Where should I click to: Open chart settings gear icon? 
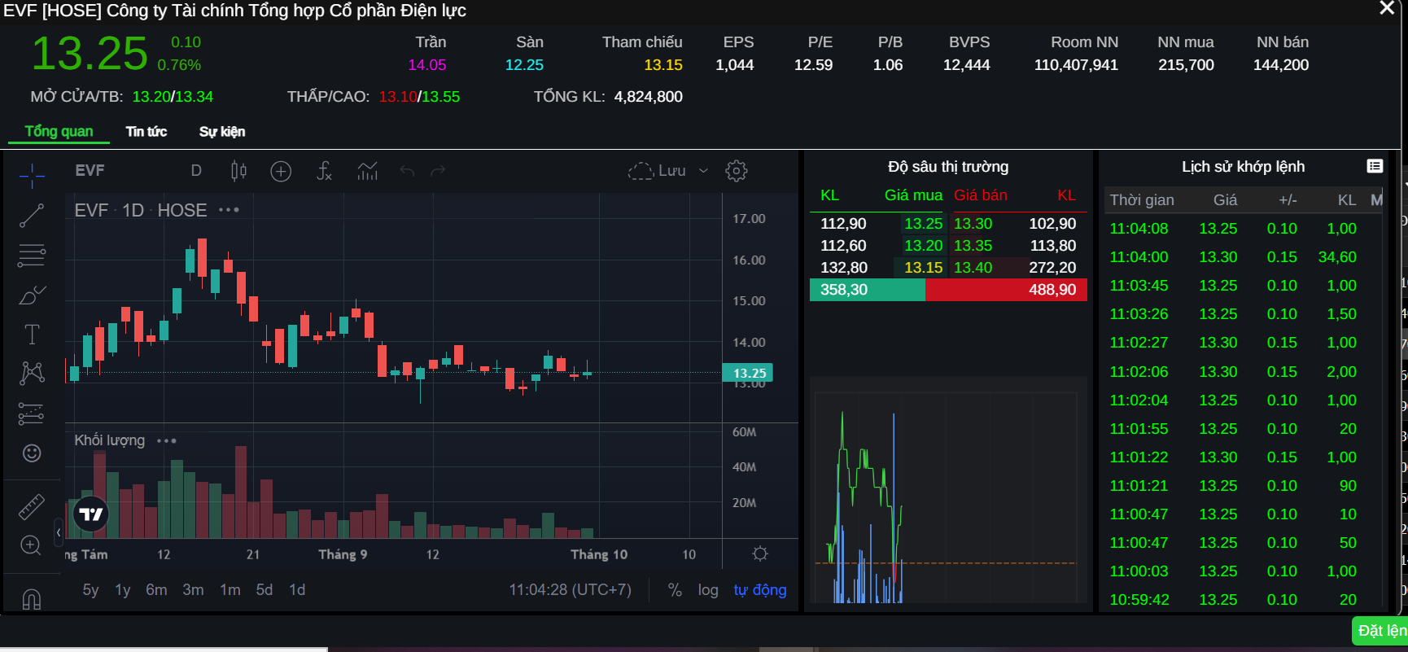click(736, 171)
